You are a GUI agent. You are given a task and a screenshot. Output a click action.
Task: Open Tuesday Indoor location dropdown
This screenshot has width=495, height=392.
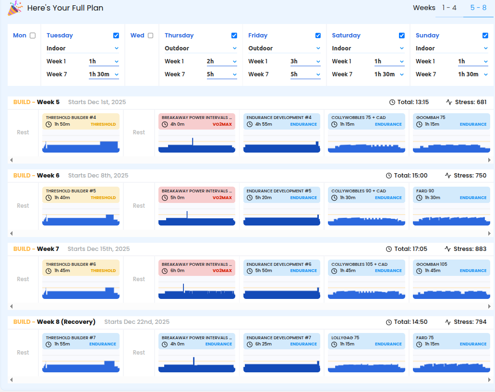tap(83, 48)
